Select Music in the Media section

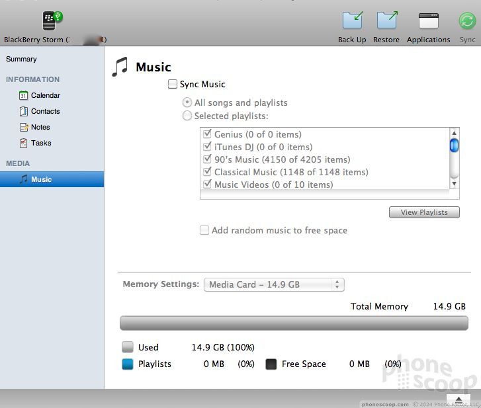[x=52, y=179]
